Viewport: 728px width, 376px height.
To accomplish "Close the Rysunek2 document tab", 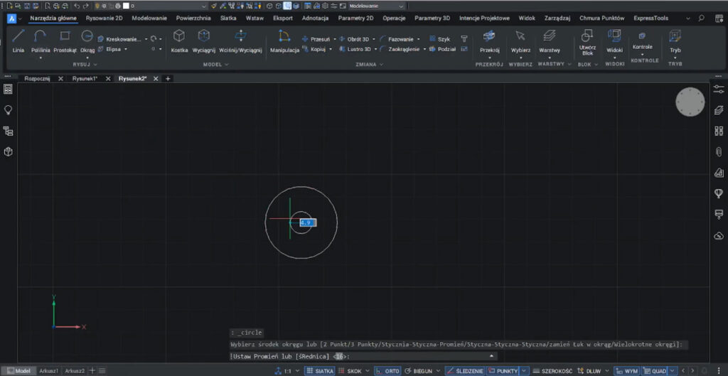I will click(156, 78).
